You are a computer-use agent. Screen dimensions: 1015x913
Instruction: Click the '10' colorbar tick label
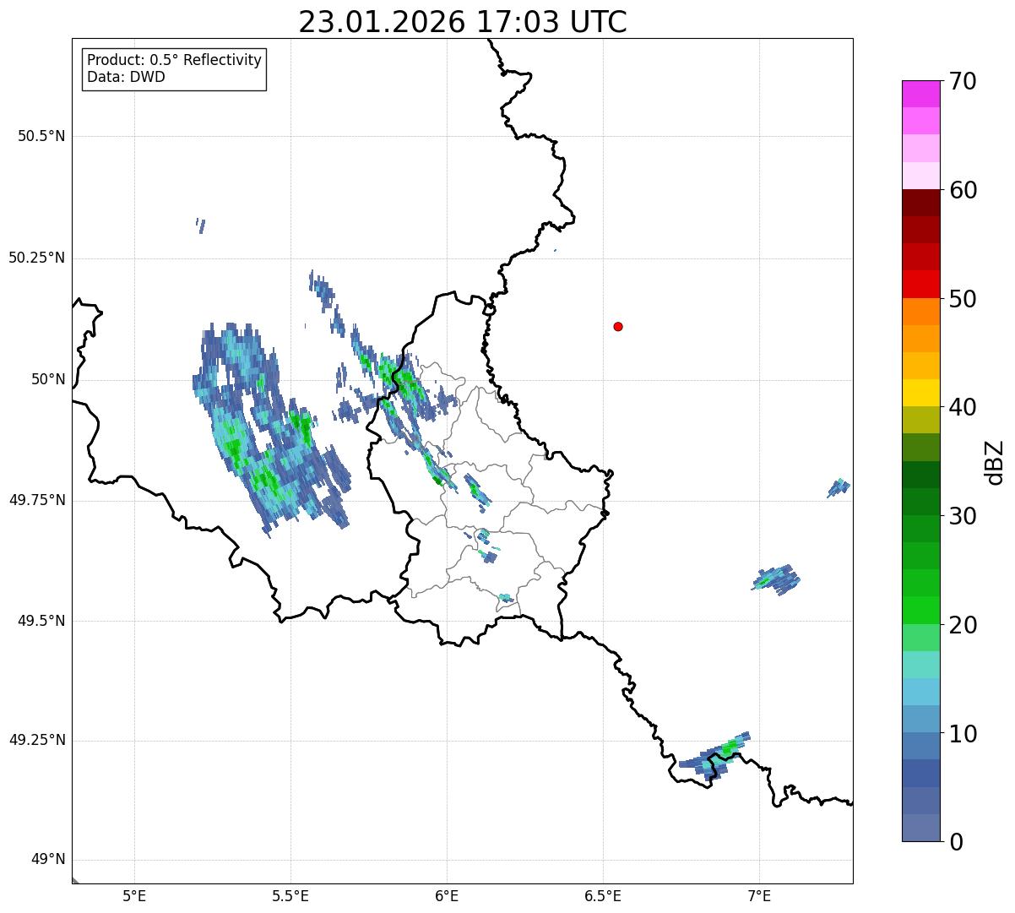point(962,733)
